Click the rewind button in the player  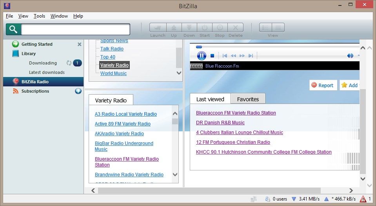click(233, 56)
